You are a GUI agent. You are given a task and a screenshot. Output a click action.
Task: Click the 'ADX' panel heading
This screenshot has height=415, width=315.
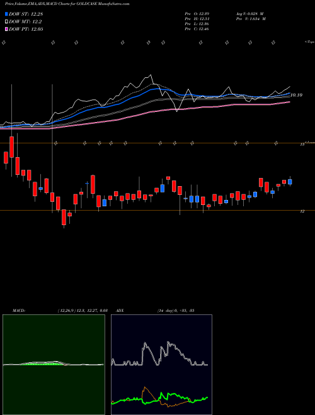120,311
